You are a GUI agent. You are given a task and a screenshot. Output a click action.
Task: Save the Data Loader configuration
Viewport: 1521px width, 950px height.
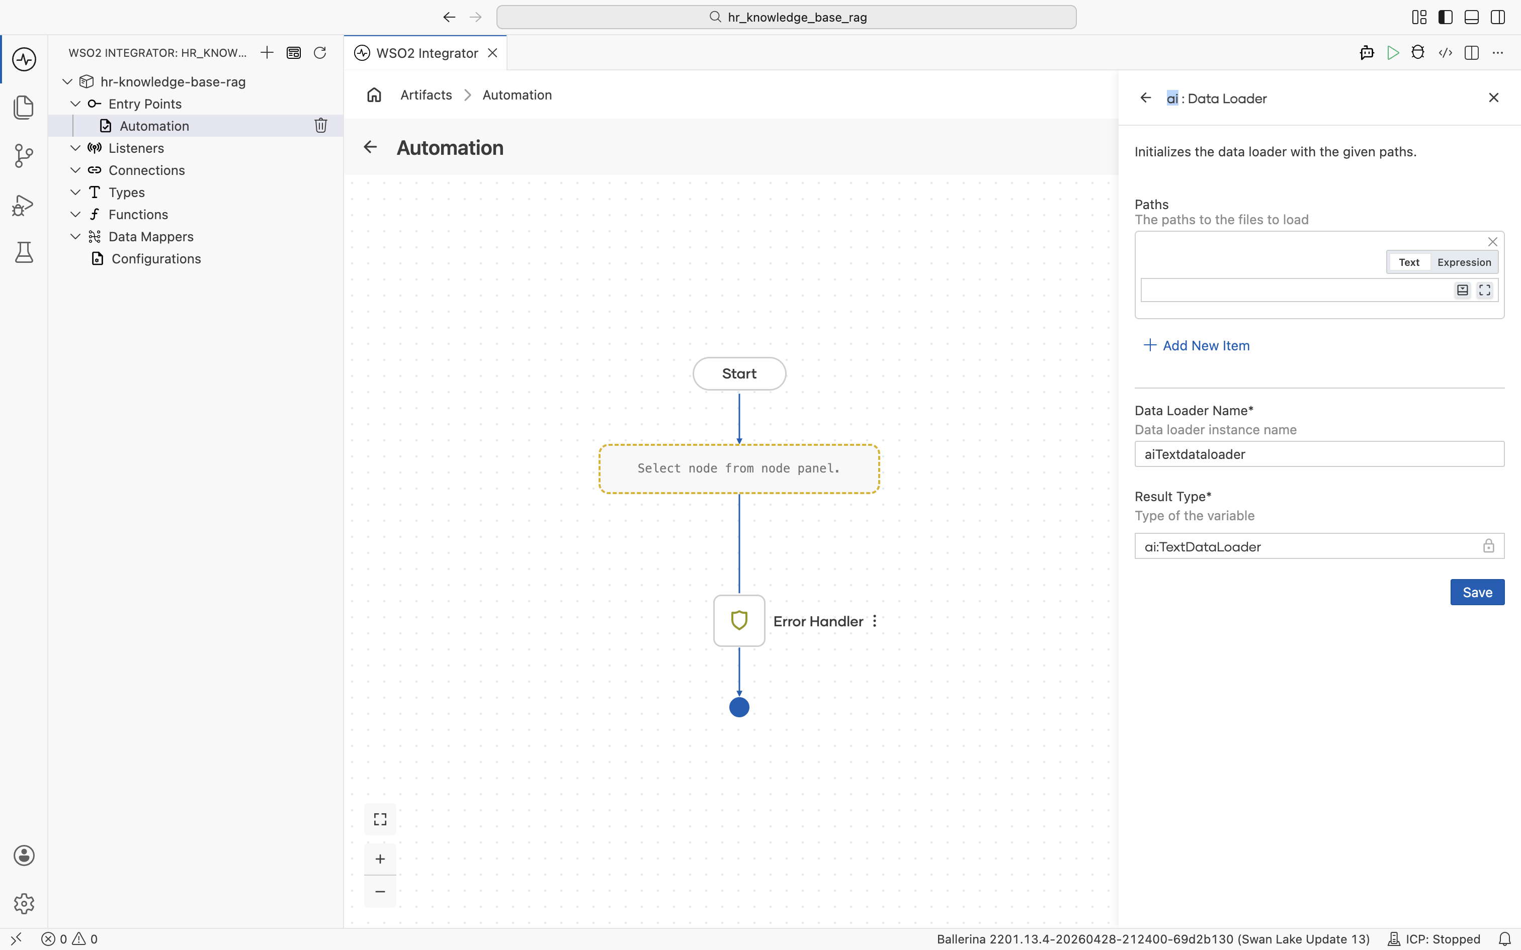click(x=1477, y=592)
